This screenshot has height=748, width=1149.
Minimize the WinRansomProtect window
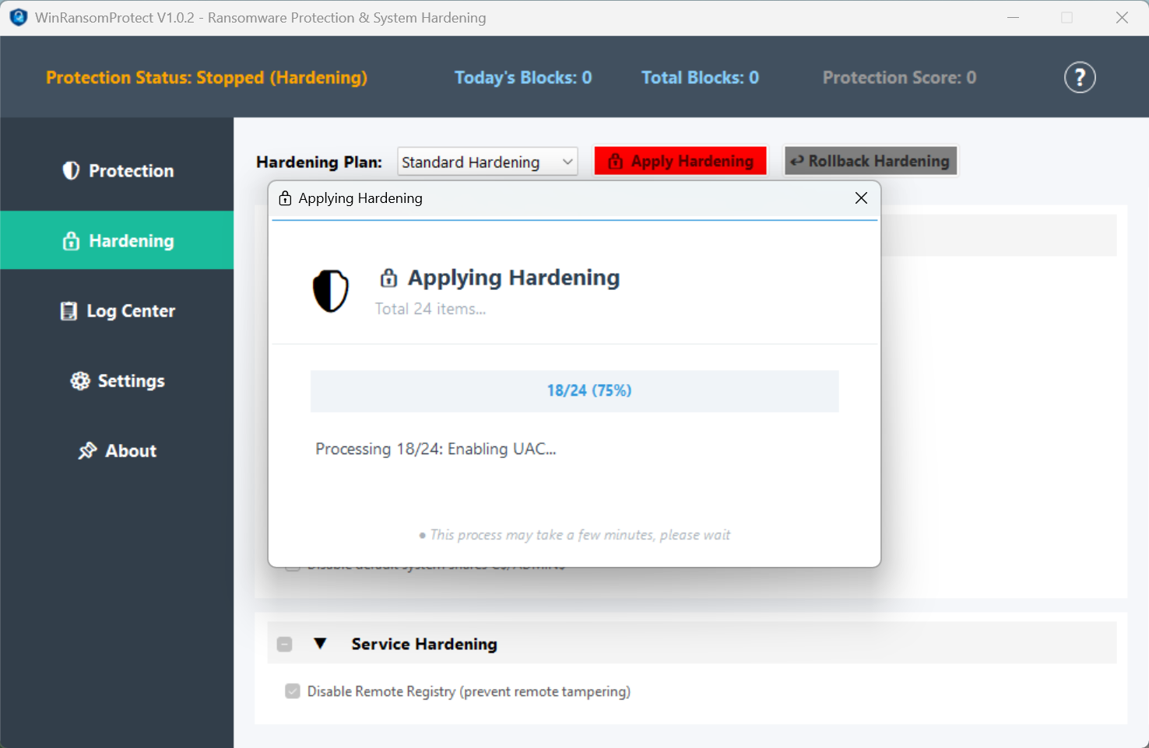1013,17
